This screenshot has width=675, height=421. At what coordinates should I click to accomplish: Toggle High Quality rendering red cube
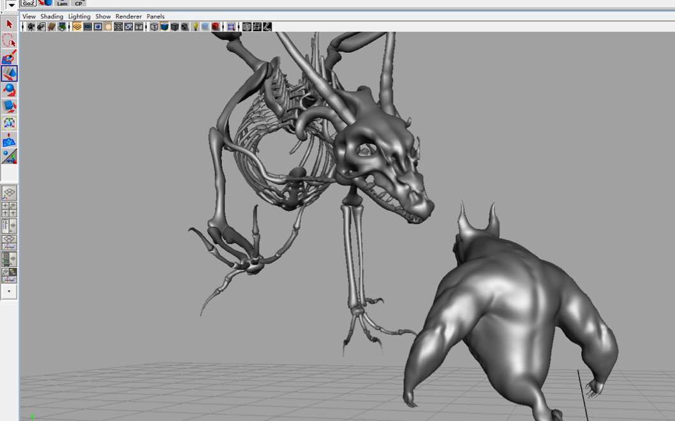(x=216, y=27)
